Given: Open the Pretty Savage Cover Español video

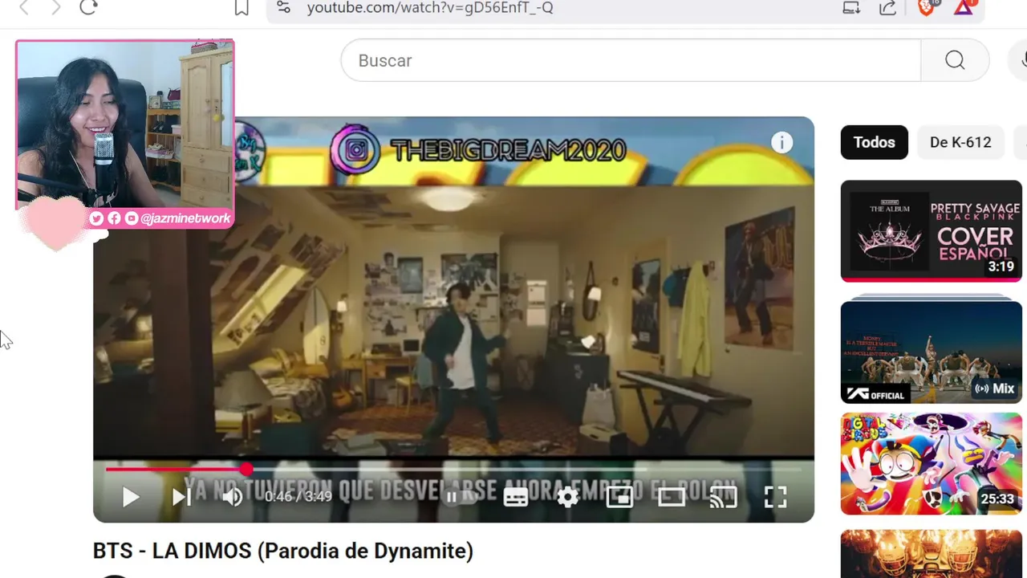Looking at the screenshot, I should coord(932,231).
